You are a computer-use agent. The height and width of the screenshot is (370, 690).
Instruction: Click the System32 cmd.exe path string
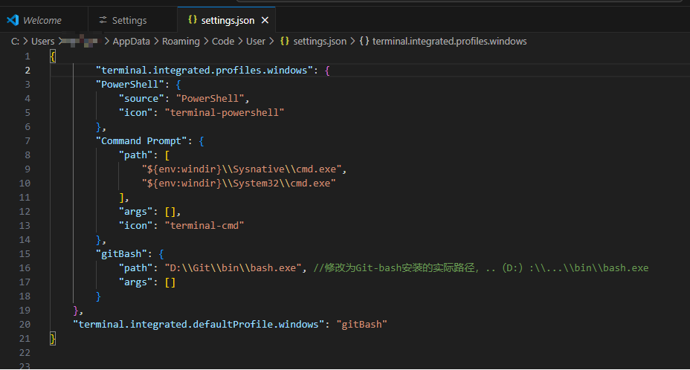pyautogui.click(x=239, y=183)
